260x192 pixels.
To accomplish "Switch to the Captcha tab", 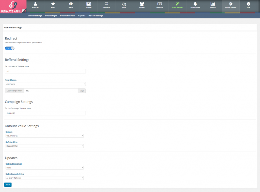I will coord(82,15).
